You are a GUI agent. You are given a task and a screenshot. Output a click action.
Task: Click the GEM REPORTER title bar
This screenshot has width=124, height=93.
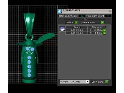[85, 11]
